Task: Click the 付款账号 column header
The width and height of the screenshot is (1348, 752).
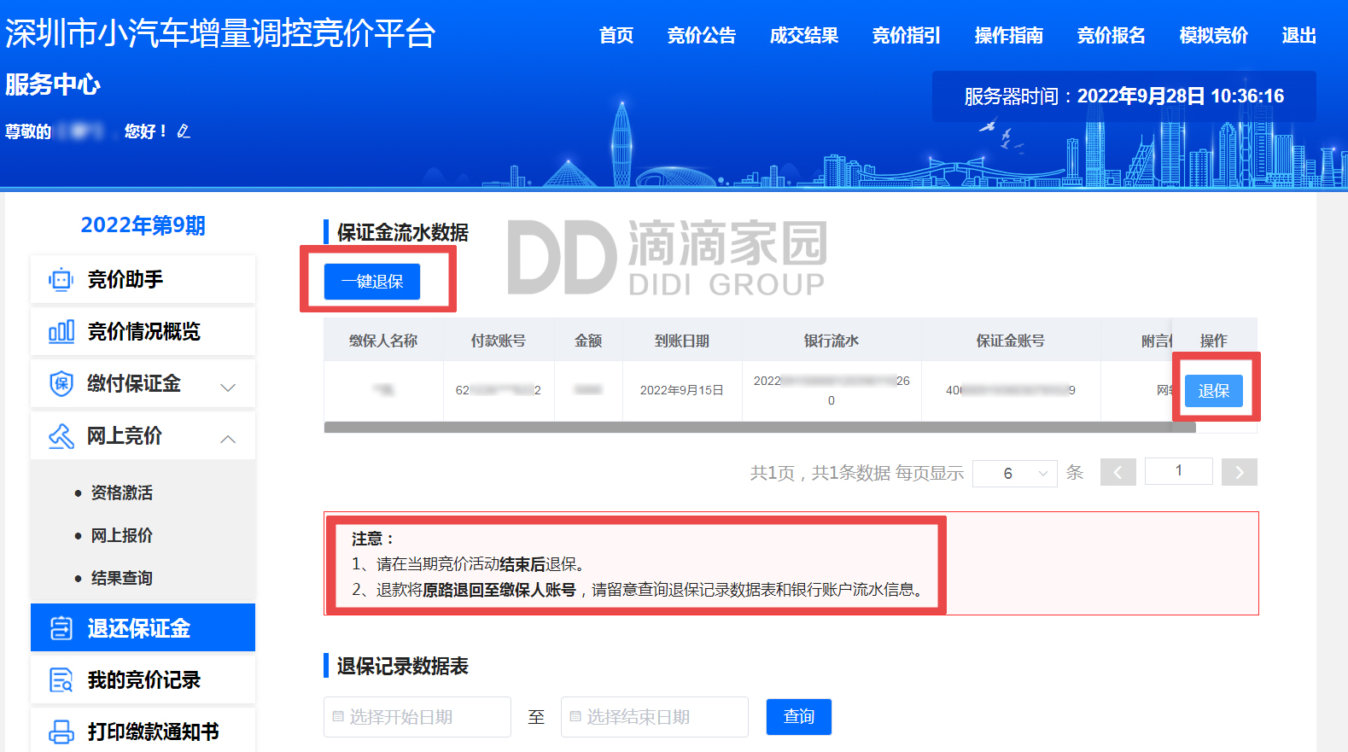Action: point(499,341)
